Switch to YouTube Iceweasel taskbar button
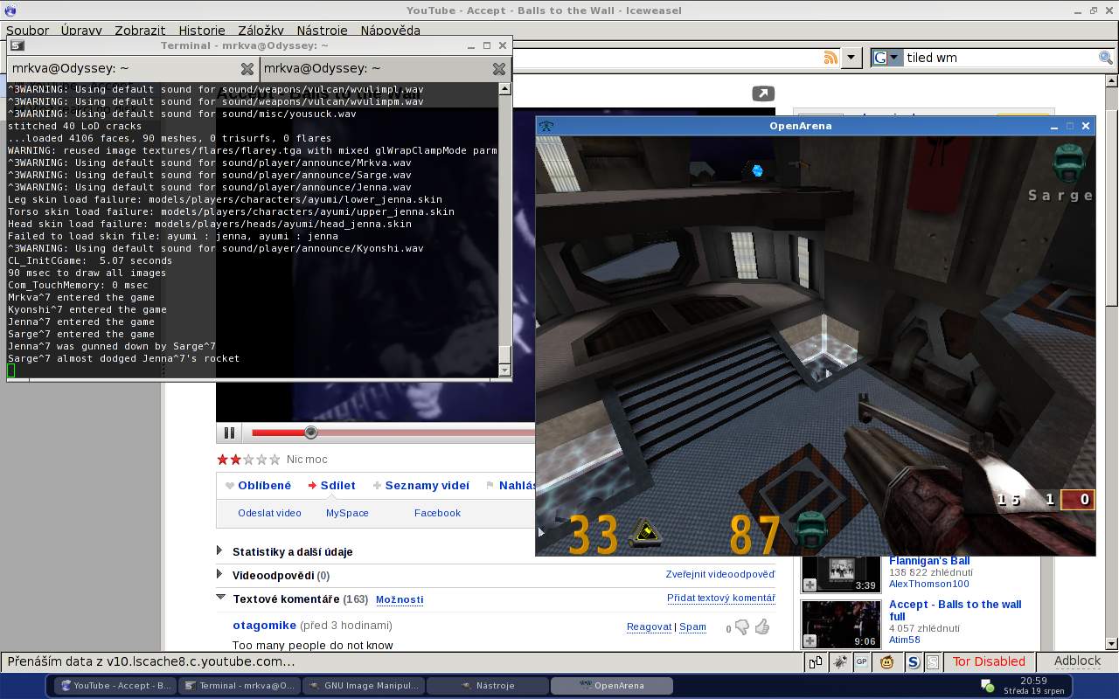1119x699 pixels. click(114, 686)
